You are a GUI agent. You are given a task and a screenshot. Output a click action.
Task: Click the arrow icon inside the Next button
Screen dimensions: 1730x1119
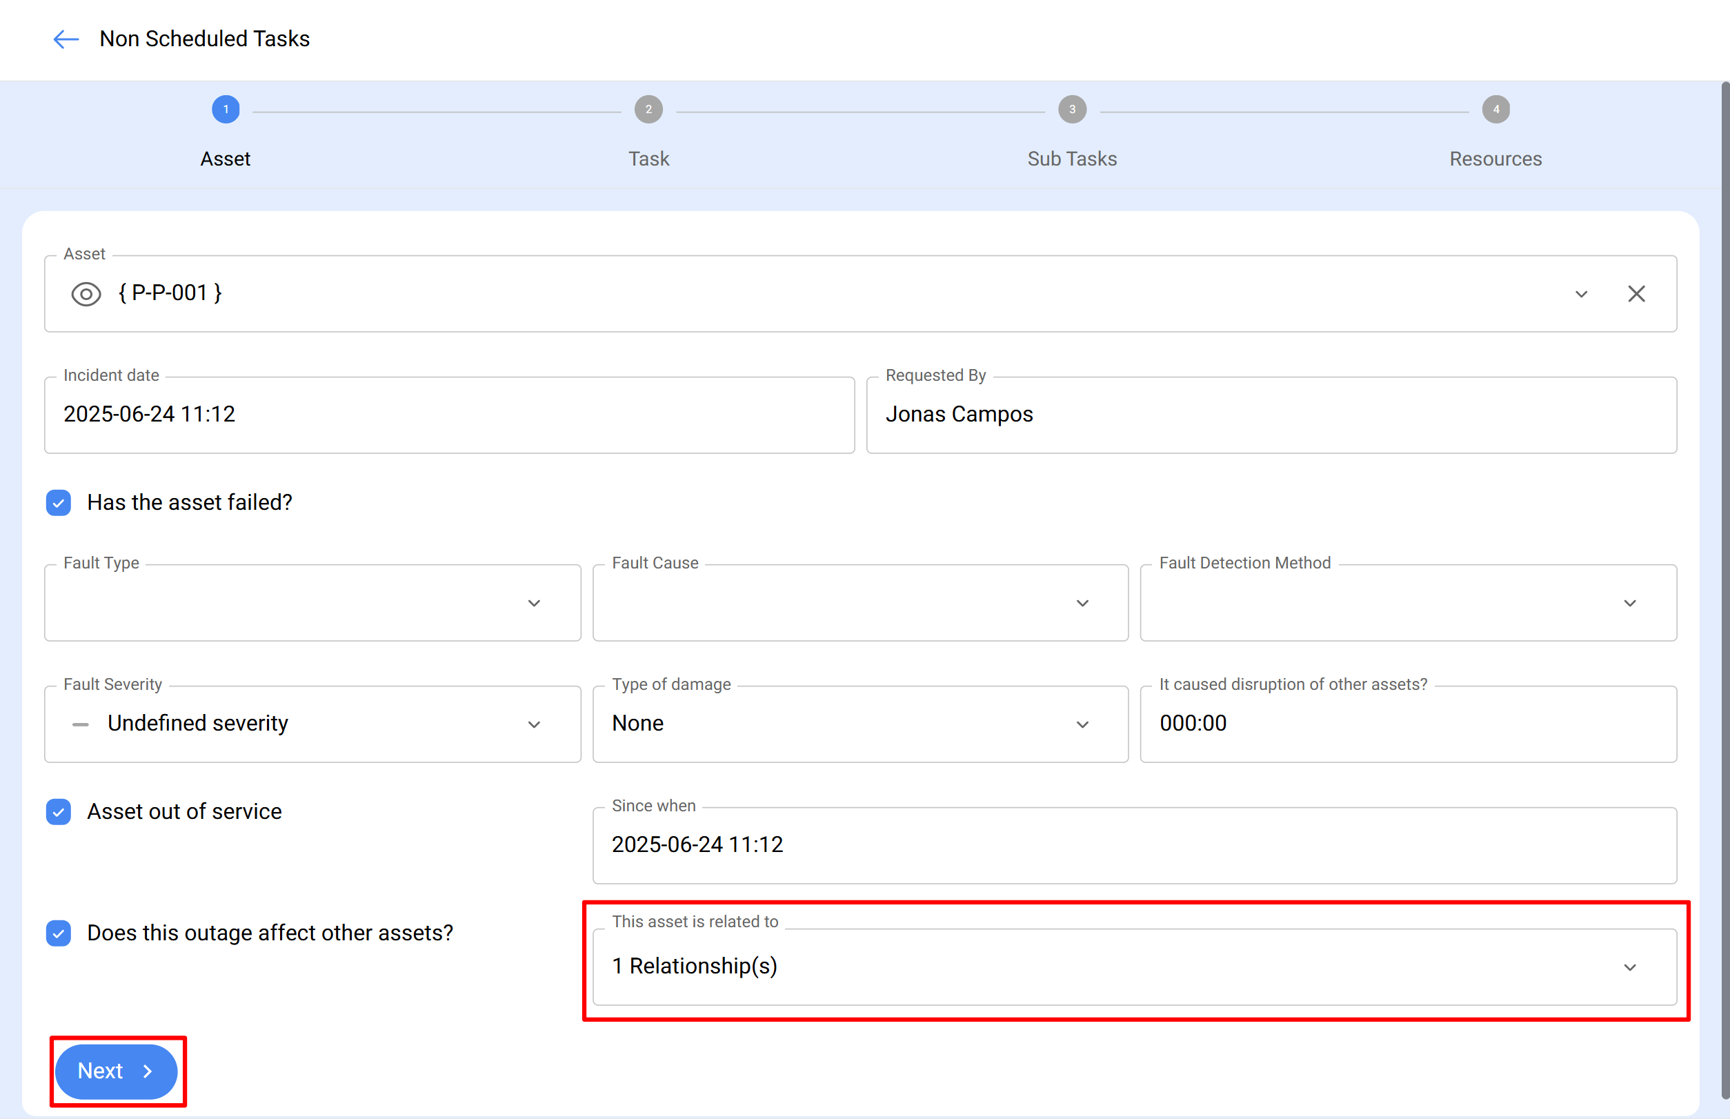148,1071
